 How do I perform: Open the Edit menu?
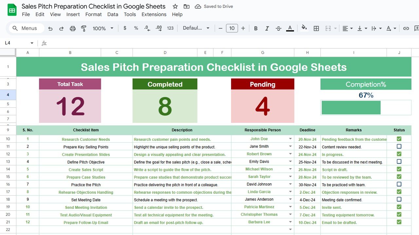click(x=40, y=14)
